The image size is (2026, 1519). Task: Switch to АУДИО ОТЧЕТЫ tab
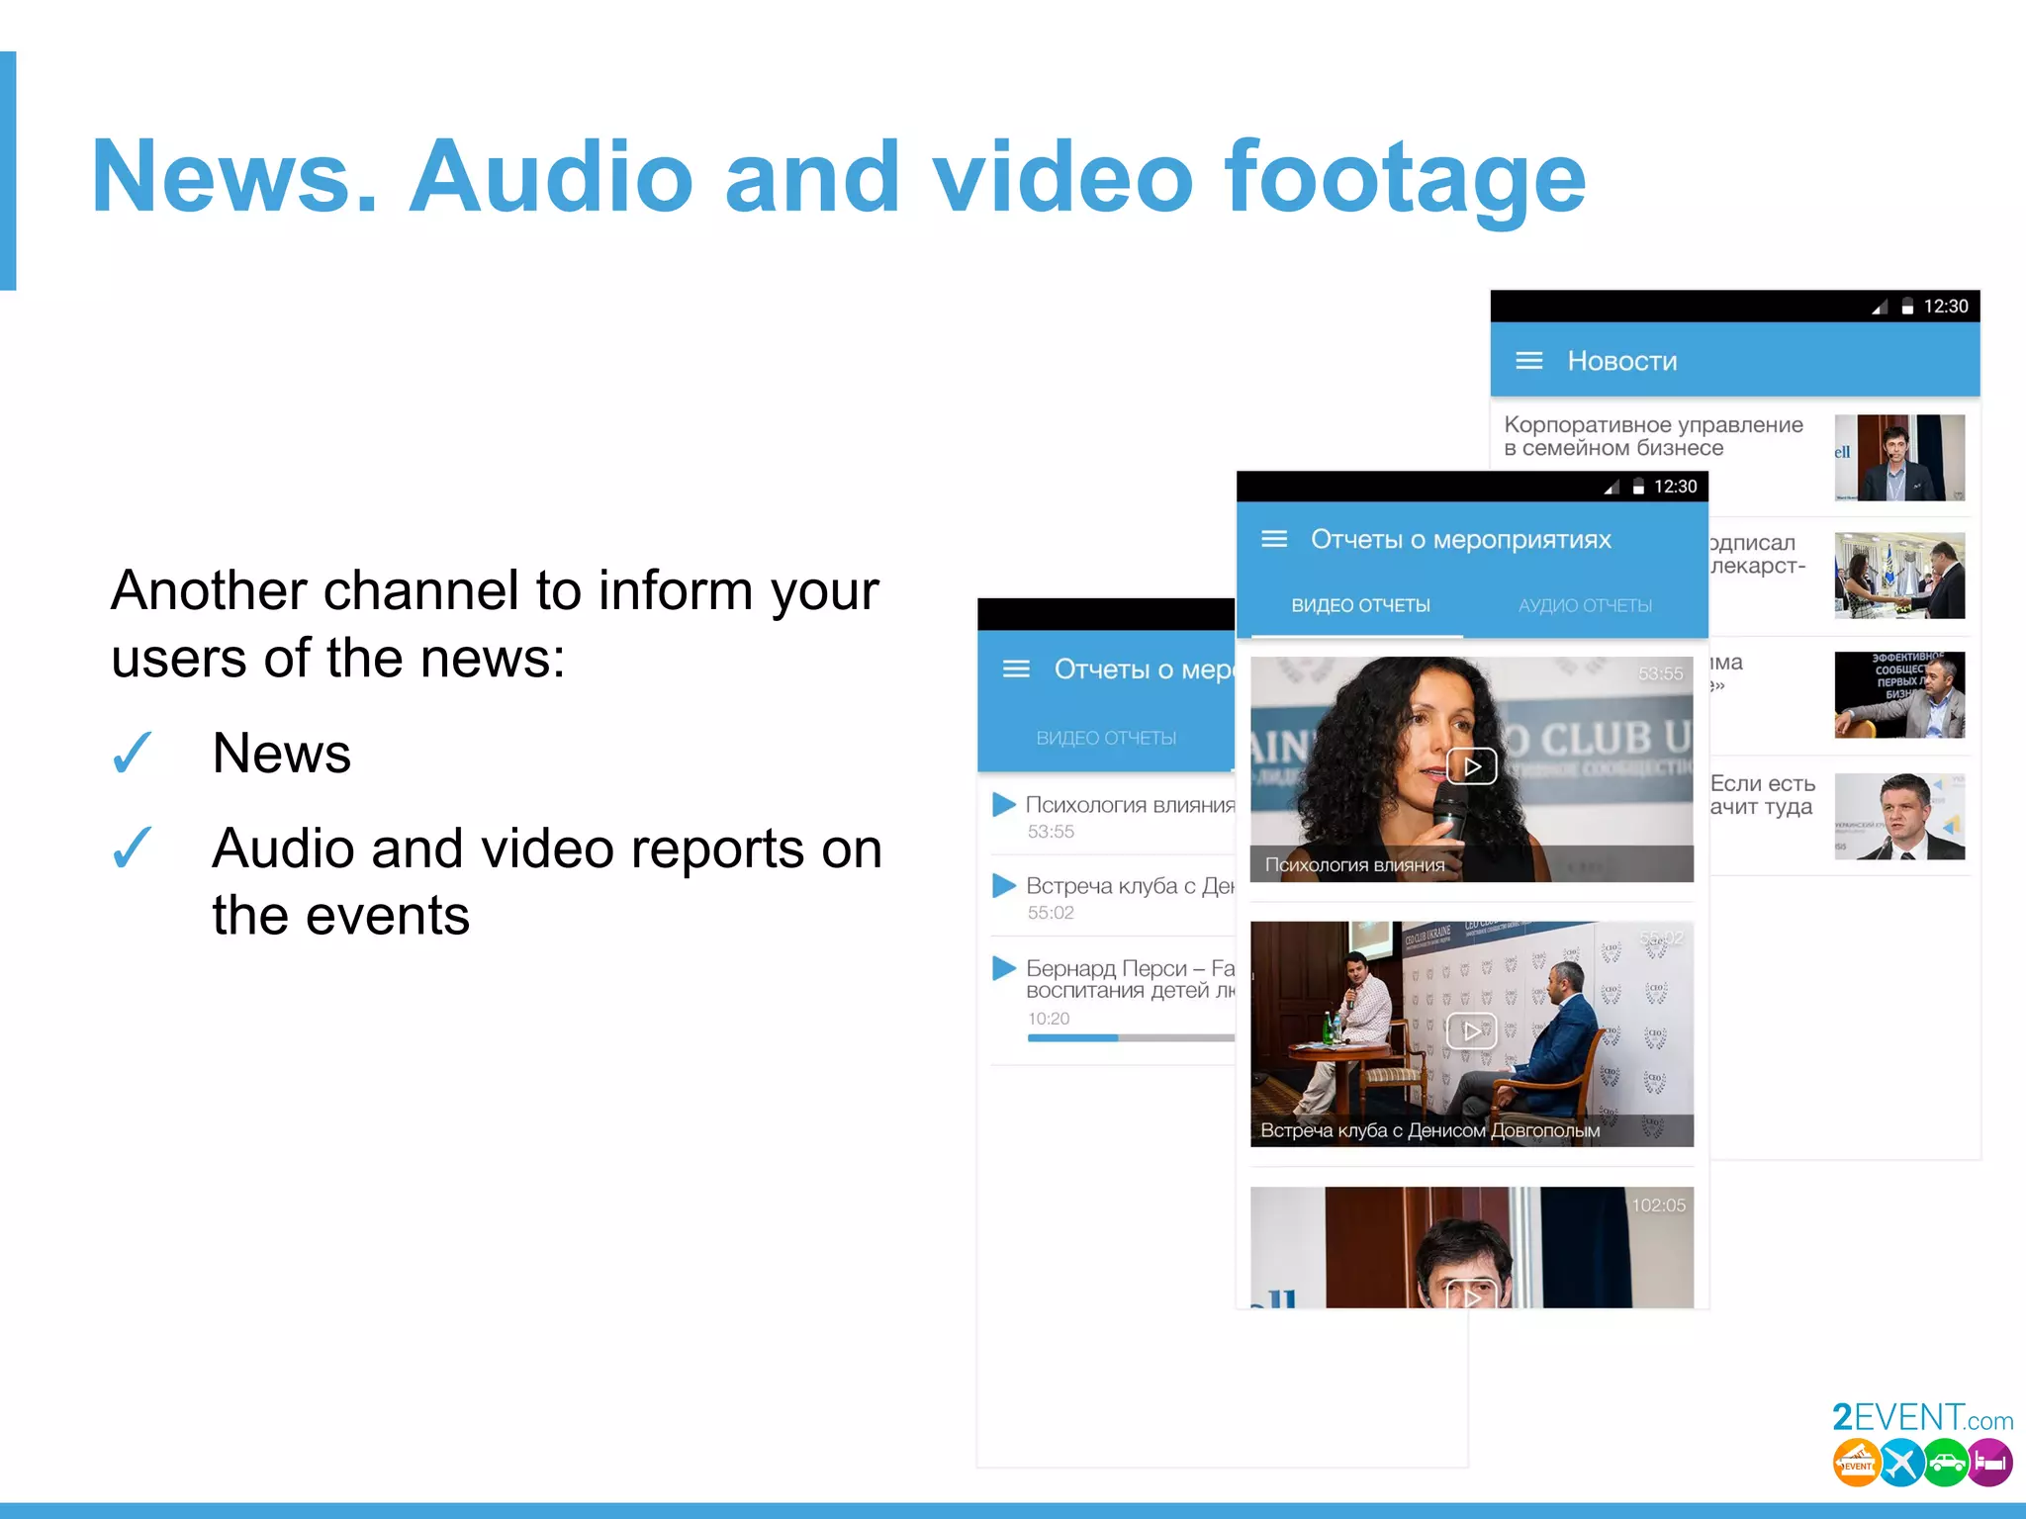tap(1585, 605)
